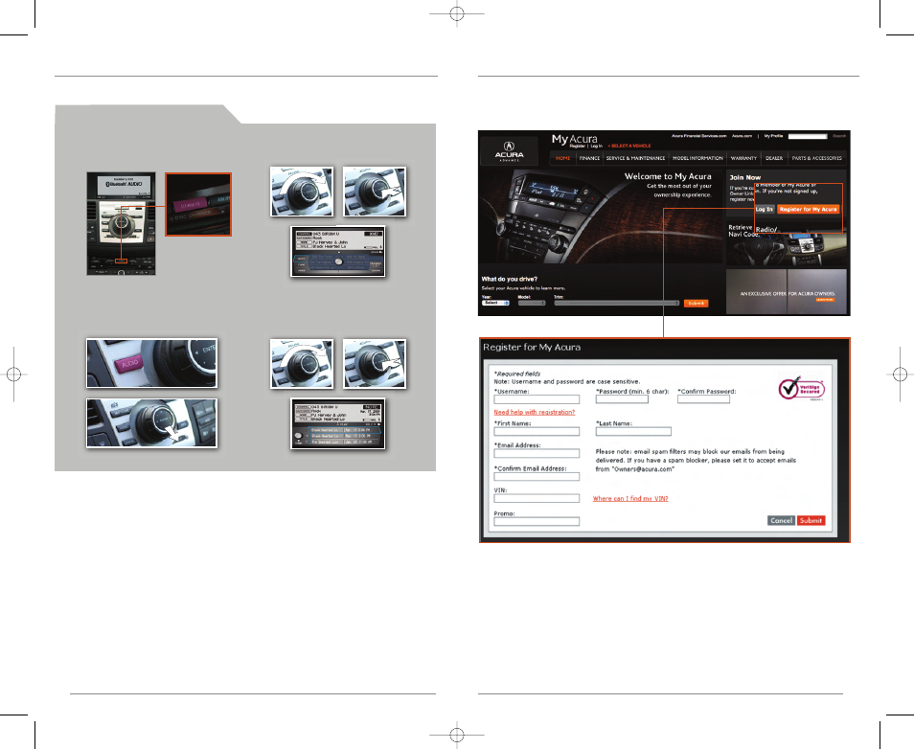Click the VIN input field
The image size is (914, 749).
coord(537,498)
